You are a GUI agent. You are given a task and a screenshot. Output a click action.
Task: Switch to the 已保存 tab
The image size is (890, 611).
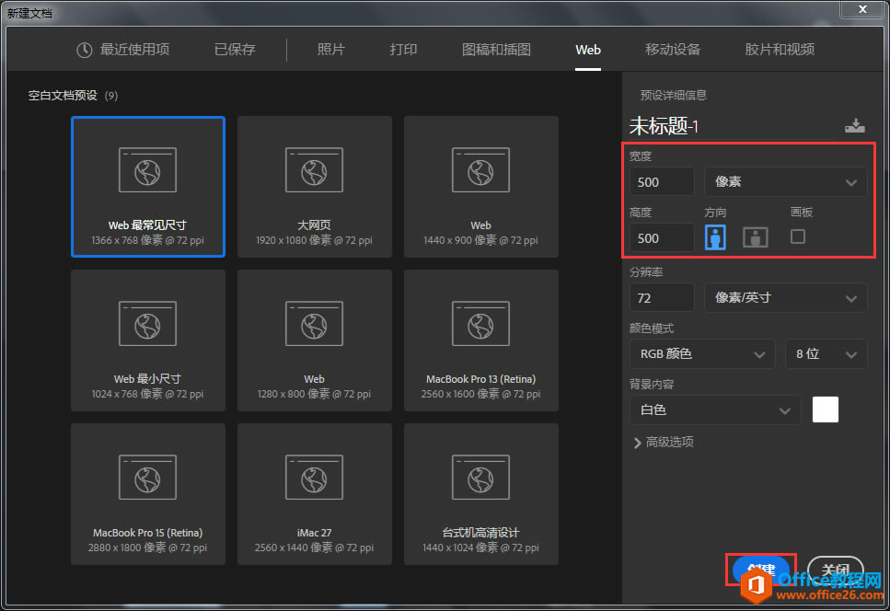pyautogui.click(x=235, y=50)
